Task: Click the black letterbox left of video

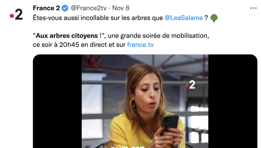Action: pos(57,101)
